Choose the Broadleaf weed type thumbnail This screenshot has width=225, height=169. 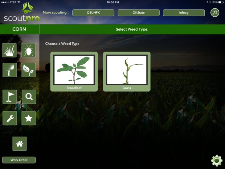pos(74,72)
